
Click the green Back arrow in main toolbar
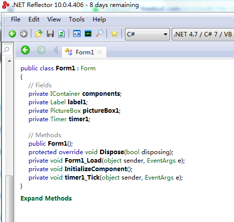point(12,34)
